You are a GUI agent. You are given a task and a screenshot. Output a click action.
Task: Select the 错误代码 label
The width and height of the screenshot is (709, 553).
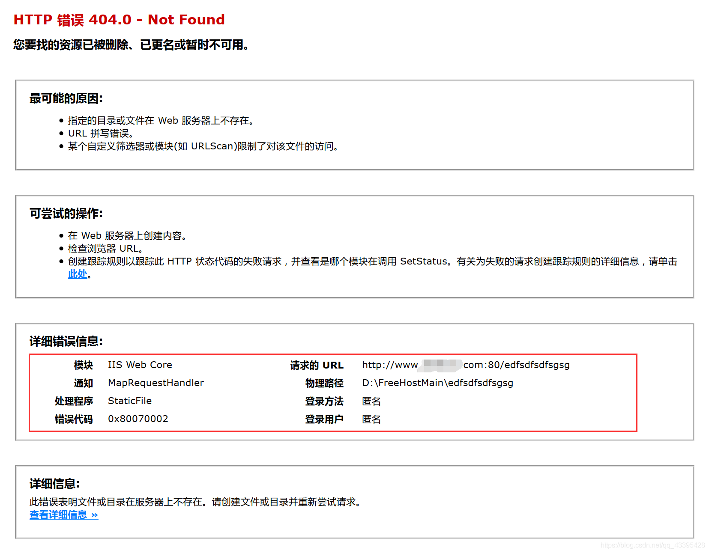click(x=74, y=419)
